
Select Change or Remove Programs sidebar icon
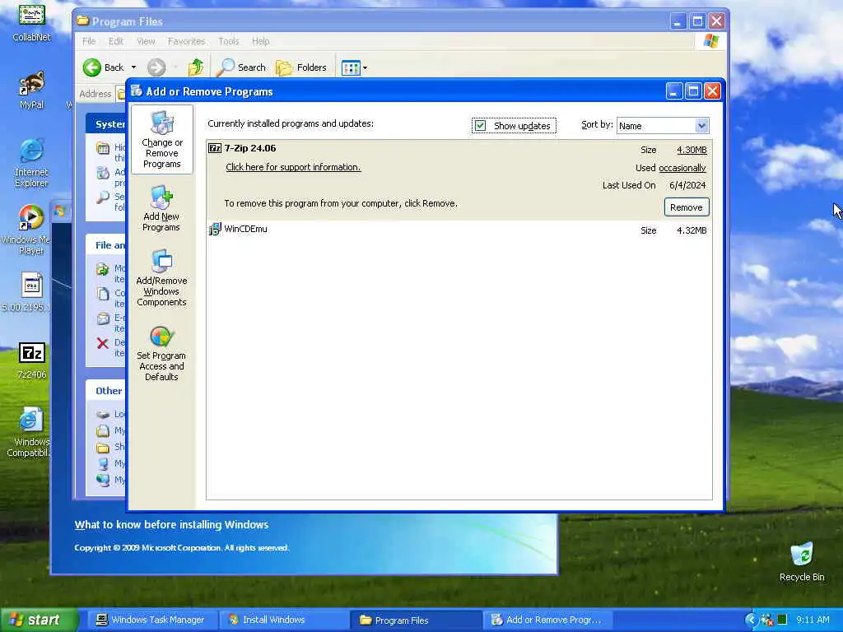[x=162, y=140]
